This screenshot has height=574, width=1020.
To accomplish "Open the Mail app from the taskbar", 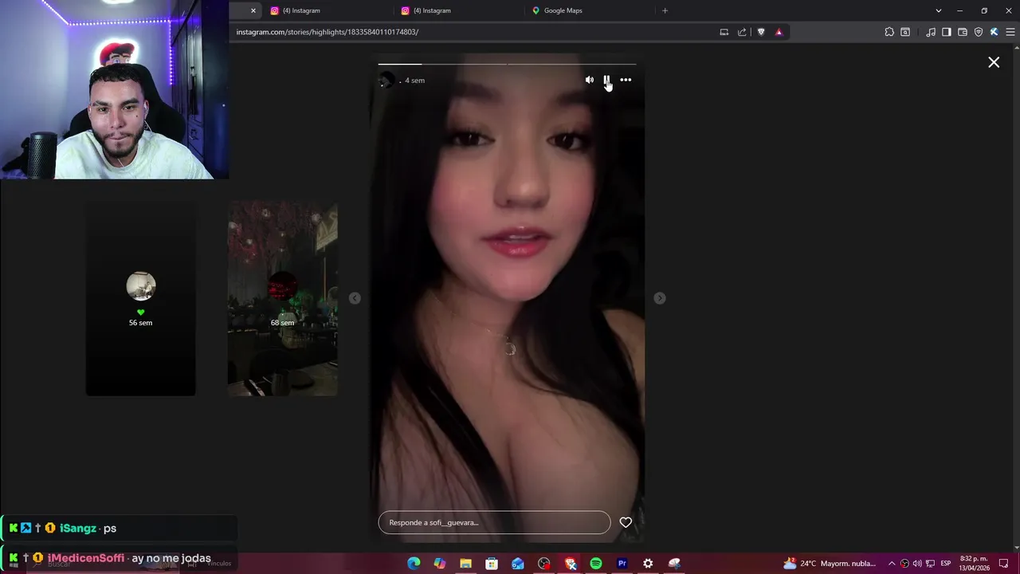I will click(x=518, y=564).
